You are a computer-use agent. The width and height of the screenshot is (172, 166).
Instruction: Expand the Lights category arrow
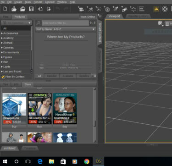click(x=2, y=66)
